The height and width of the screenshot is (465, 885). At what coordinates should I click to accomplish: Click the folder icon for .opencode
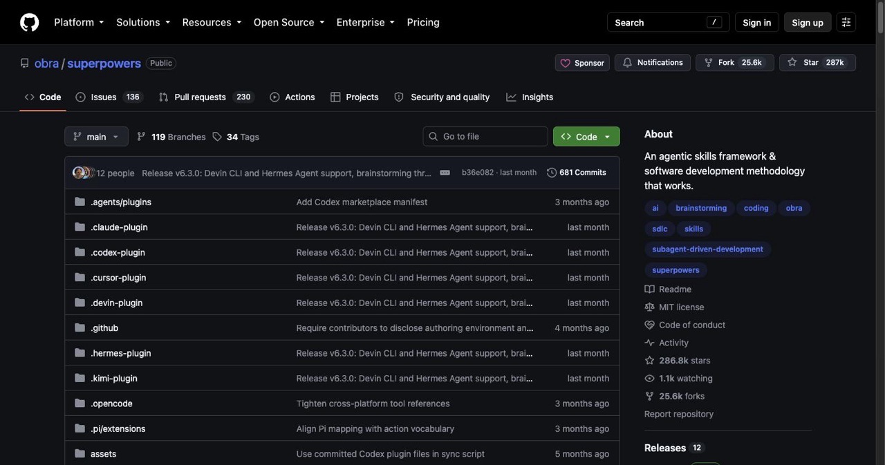[80, 404]
